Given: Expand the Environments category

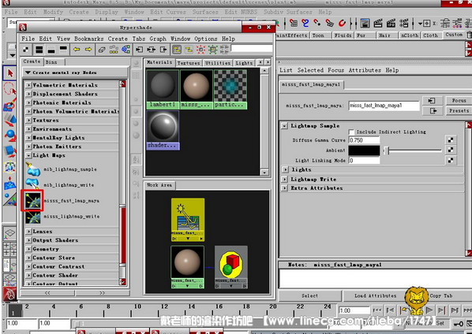Looking at the screenshot, I should 28,129.
